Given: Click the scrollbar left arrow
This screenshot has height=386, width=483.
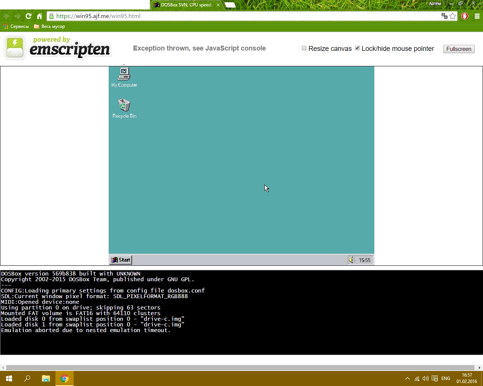Looking at the screenshot, I should point(3,368).
